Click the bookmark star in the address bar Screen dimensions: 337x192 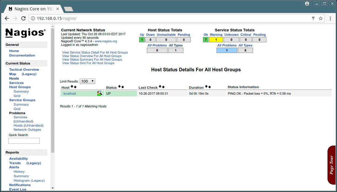320,18
